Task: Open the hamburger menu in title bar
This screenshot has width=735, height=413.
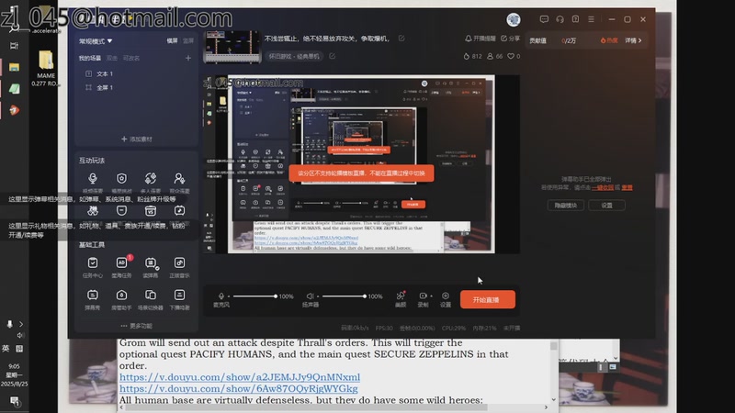Action: [x=591, y=19]
